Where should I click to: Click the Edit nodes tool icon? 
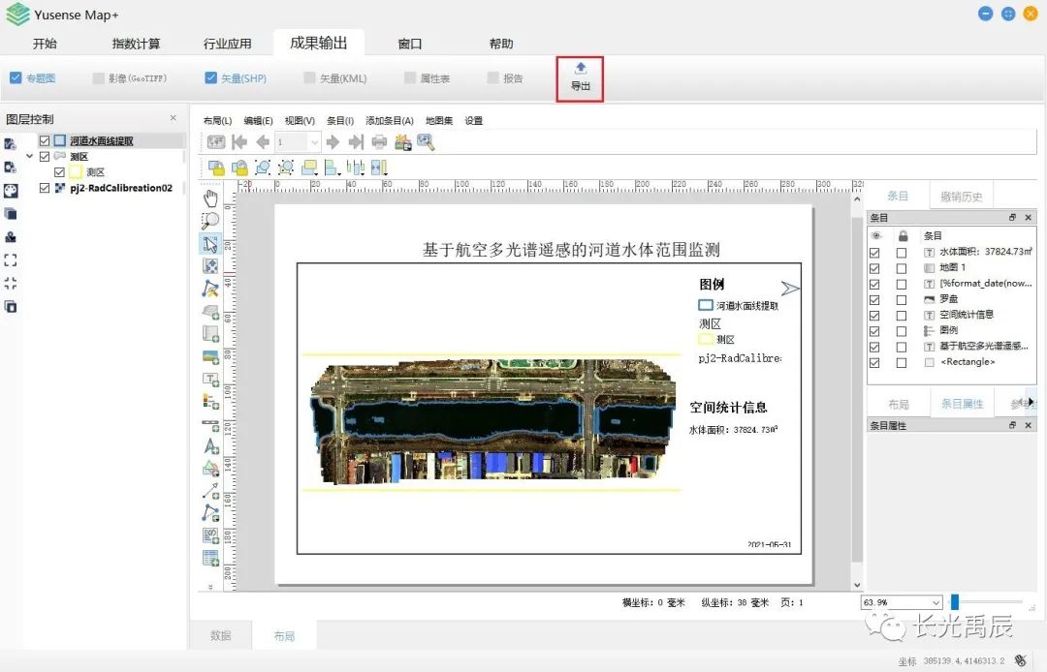[210, 288]
